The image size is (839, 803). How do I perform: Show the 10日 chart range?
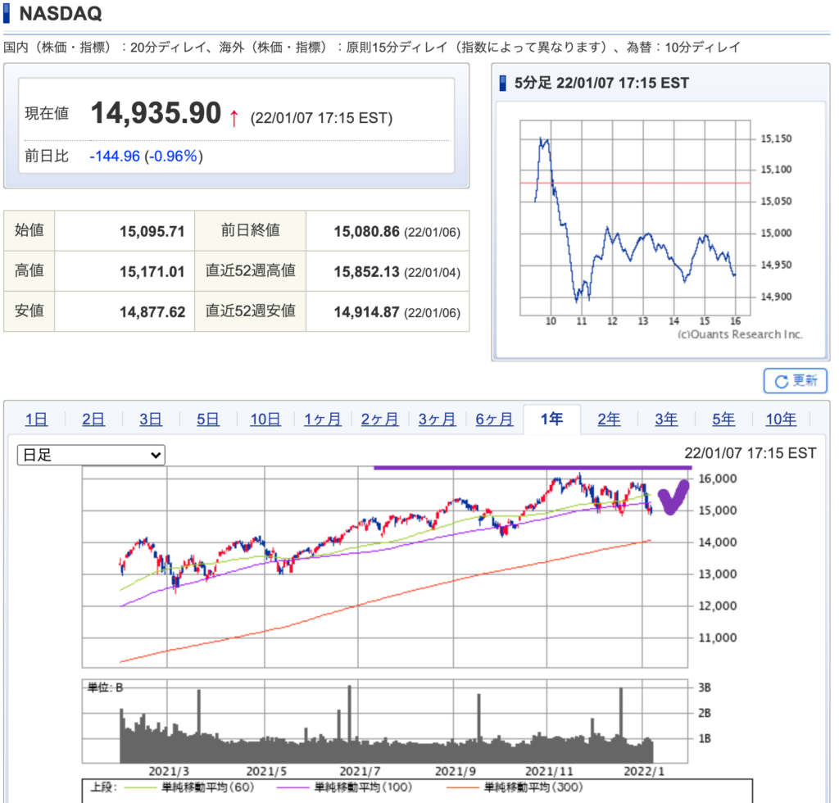tap(265, 420)
